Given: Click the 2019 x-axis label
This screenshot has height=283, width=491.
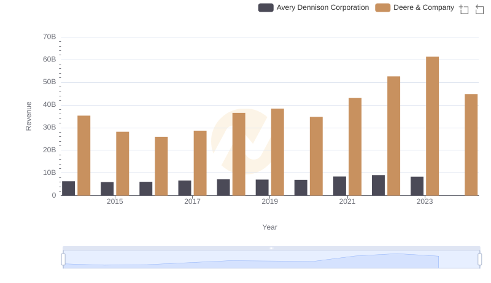Looking at the screenshot, I should tap(269, 201).
